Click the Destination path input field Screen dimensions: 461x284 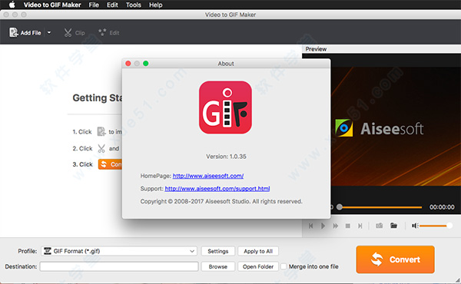coord(119,266)
